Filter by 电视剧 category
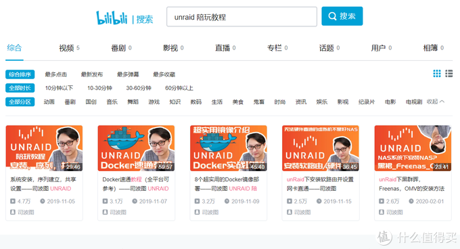460x249 pixels. [x=414, y=101]
